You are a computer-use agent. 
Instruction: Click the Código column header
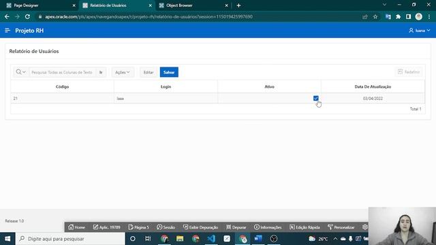pos(62,86)
